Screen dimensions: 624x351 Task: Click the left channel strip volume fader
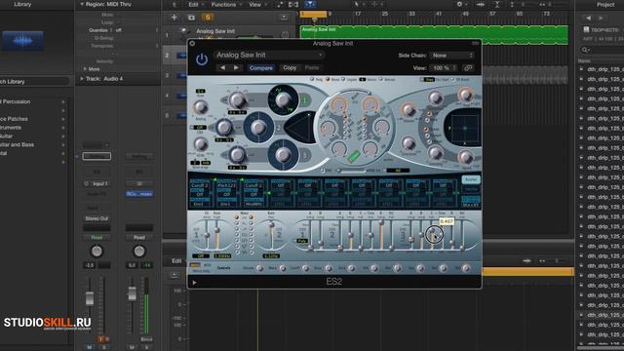tap(90, 298)
